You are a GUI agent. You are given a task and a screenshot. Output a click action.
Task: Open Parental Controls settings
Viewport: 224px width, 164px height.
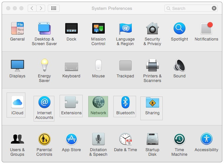pyautogui.click(x=44, y=145)
